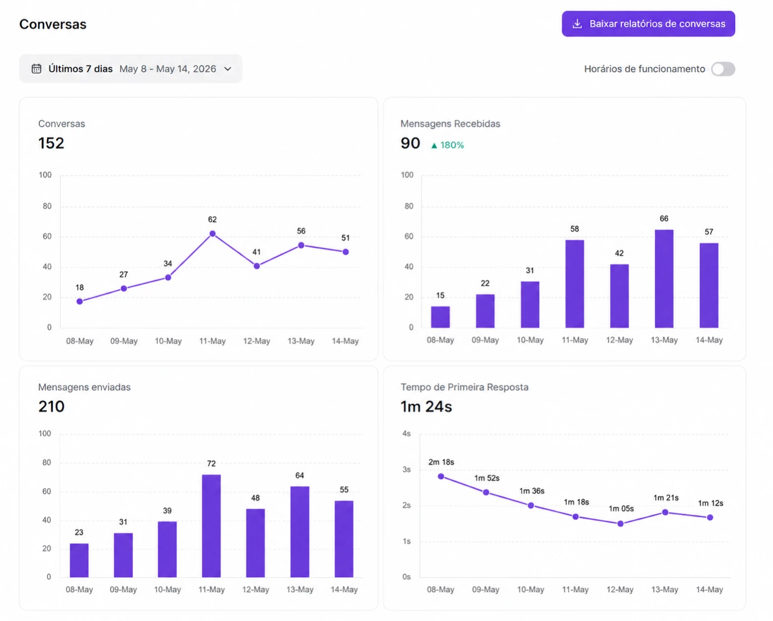
Task: Select the 08-May point on Tempo de Primeira Resposta
Action: click(x=441, y=476)
